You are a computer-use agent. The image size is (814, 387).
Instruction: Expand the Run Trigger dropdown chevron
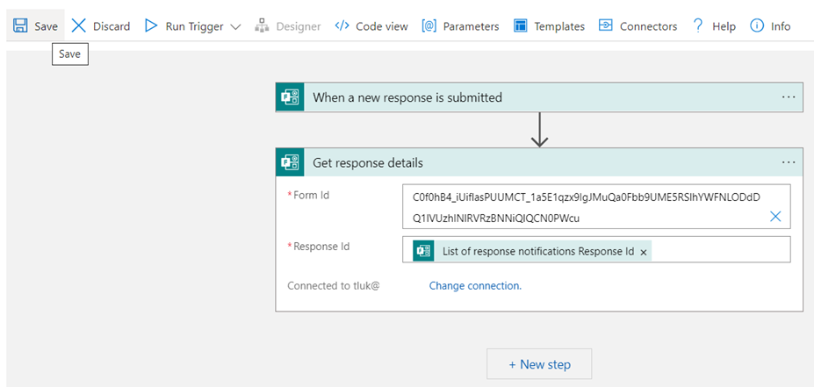coord(235,27)
